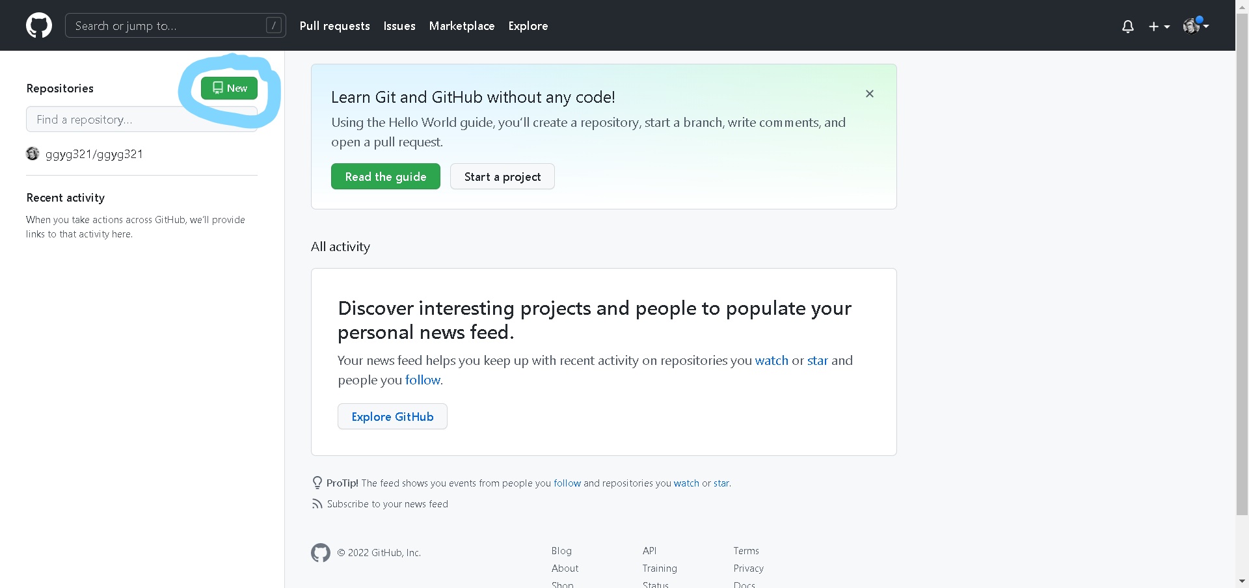Screen dimensions: 1249x588
Task: Open the API footer link
Action: point(649,551)
